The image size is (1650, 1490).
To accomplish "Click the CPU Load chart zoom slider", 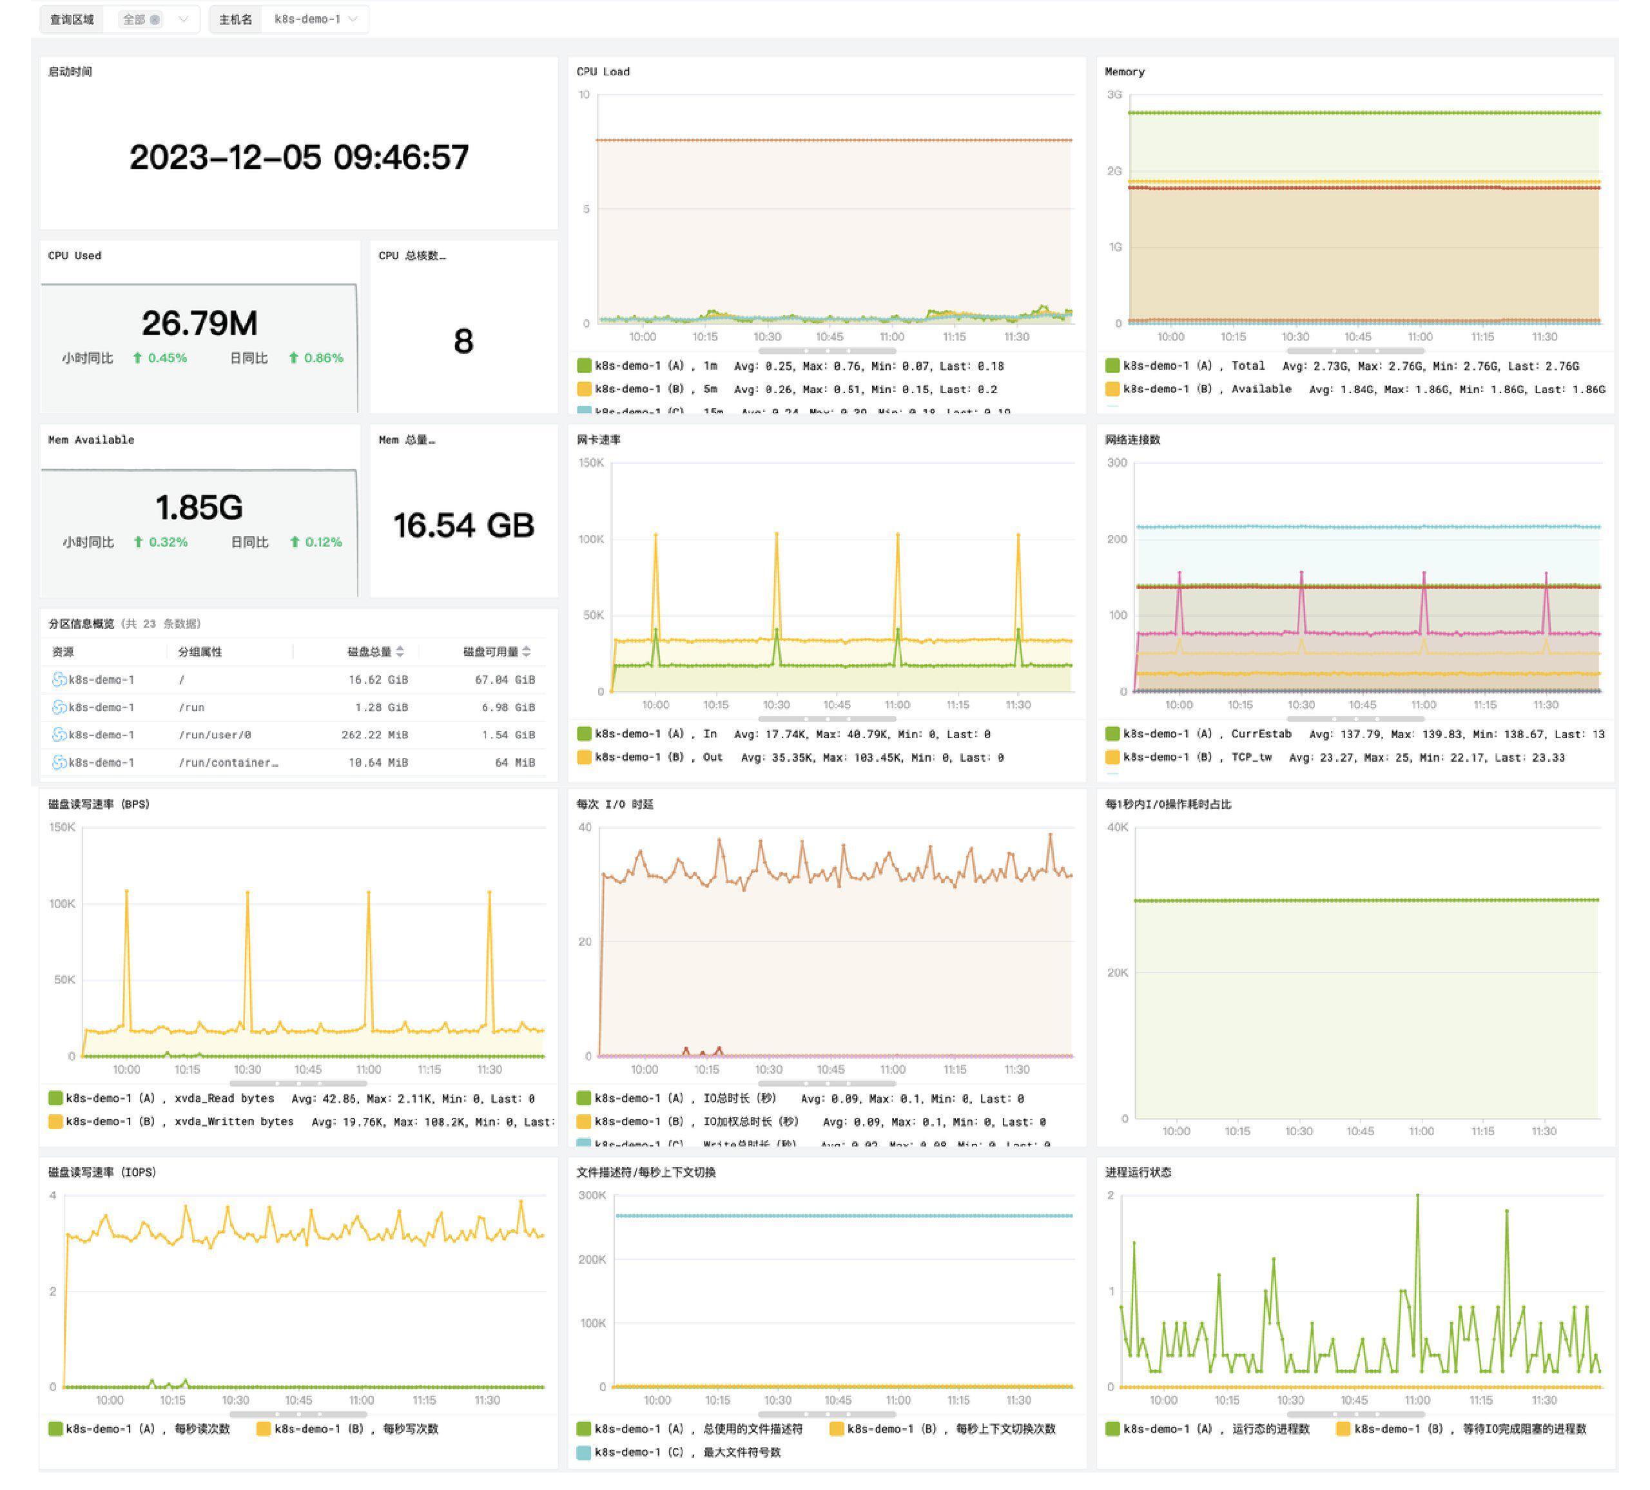I will pyautogui.click(x=827, y=350).
